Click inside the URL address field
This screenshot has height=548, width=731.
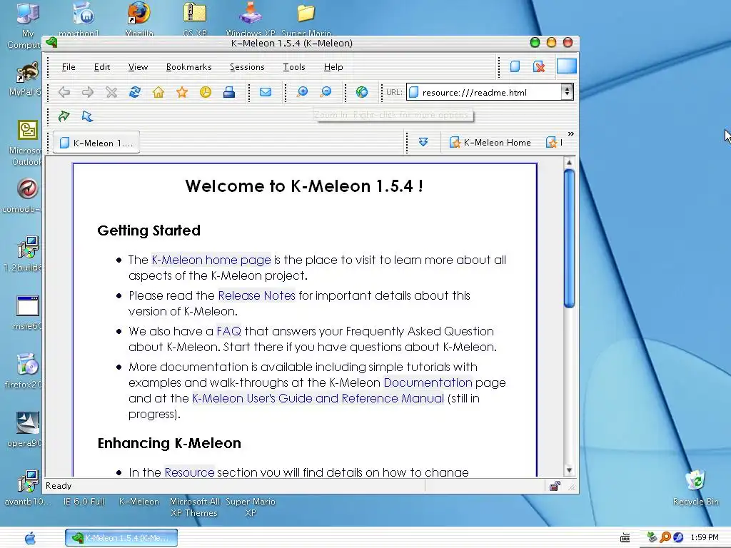(x=485, y=92)
